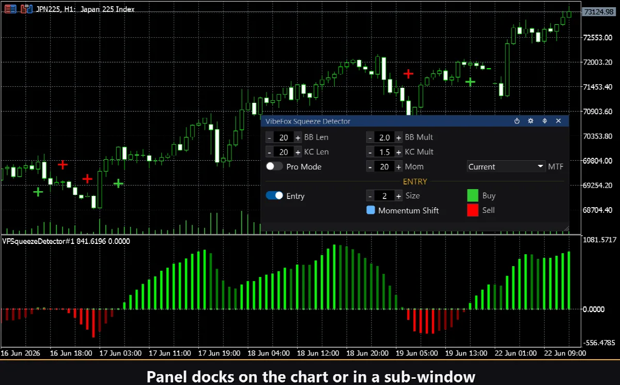
Task: Click the KC Len input field
Action: [284, 152]
